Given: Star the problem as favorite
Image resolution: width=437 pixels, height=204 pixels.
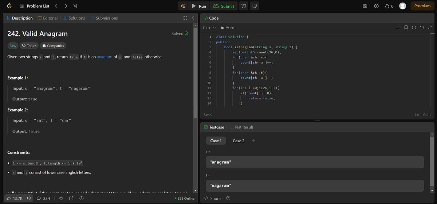Looking at the screenshot, I should coord(61,199).
